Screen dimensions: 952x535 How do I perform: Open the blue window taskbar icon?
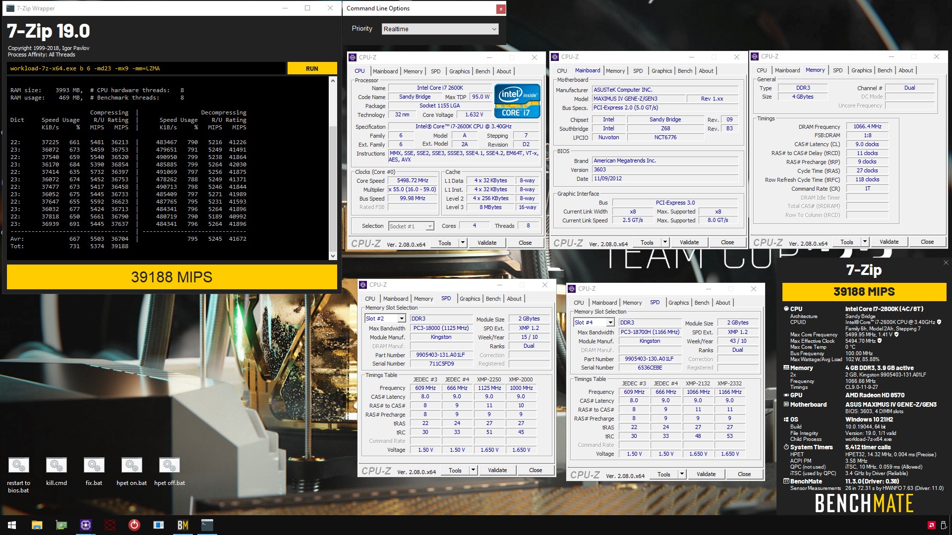click(159, 525)
